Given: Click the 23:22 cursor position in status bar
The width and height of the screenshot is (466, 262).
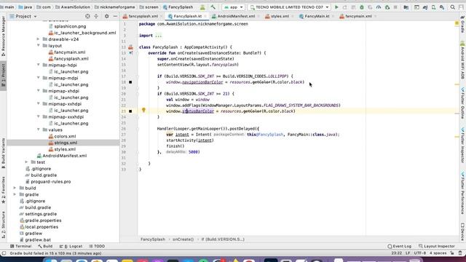Looking at the screenshot, I should [x=396, y=253].
